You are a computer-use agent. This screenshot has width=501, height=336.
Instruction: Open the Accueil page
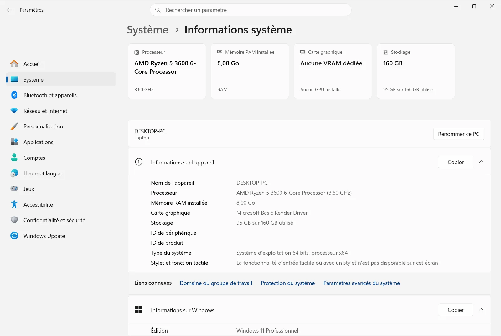click(x=61, y=64)
